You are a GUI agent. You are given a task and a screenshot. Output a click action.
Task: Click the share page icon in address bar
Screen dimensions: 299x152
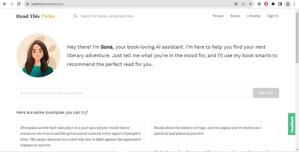243,4
